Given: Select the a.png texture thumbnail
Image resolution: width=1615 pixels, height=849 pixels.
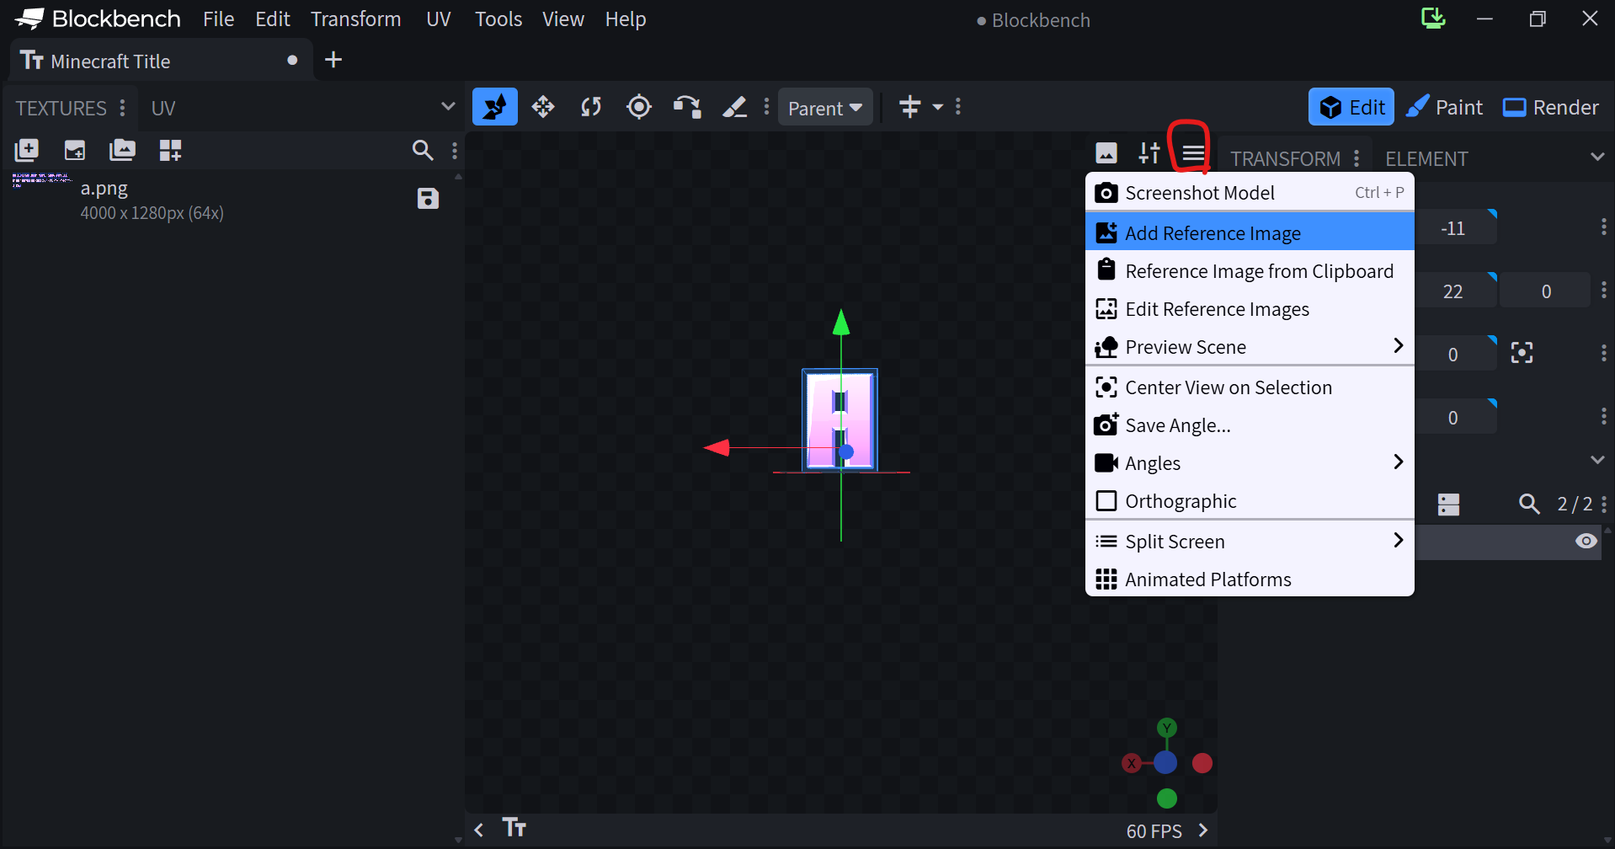Looking at the screenshot, I should click(42, 180).
